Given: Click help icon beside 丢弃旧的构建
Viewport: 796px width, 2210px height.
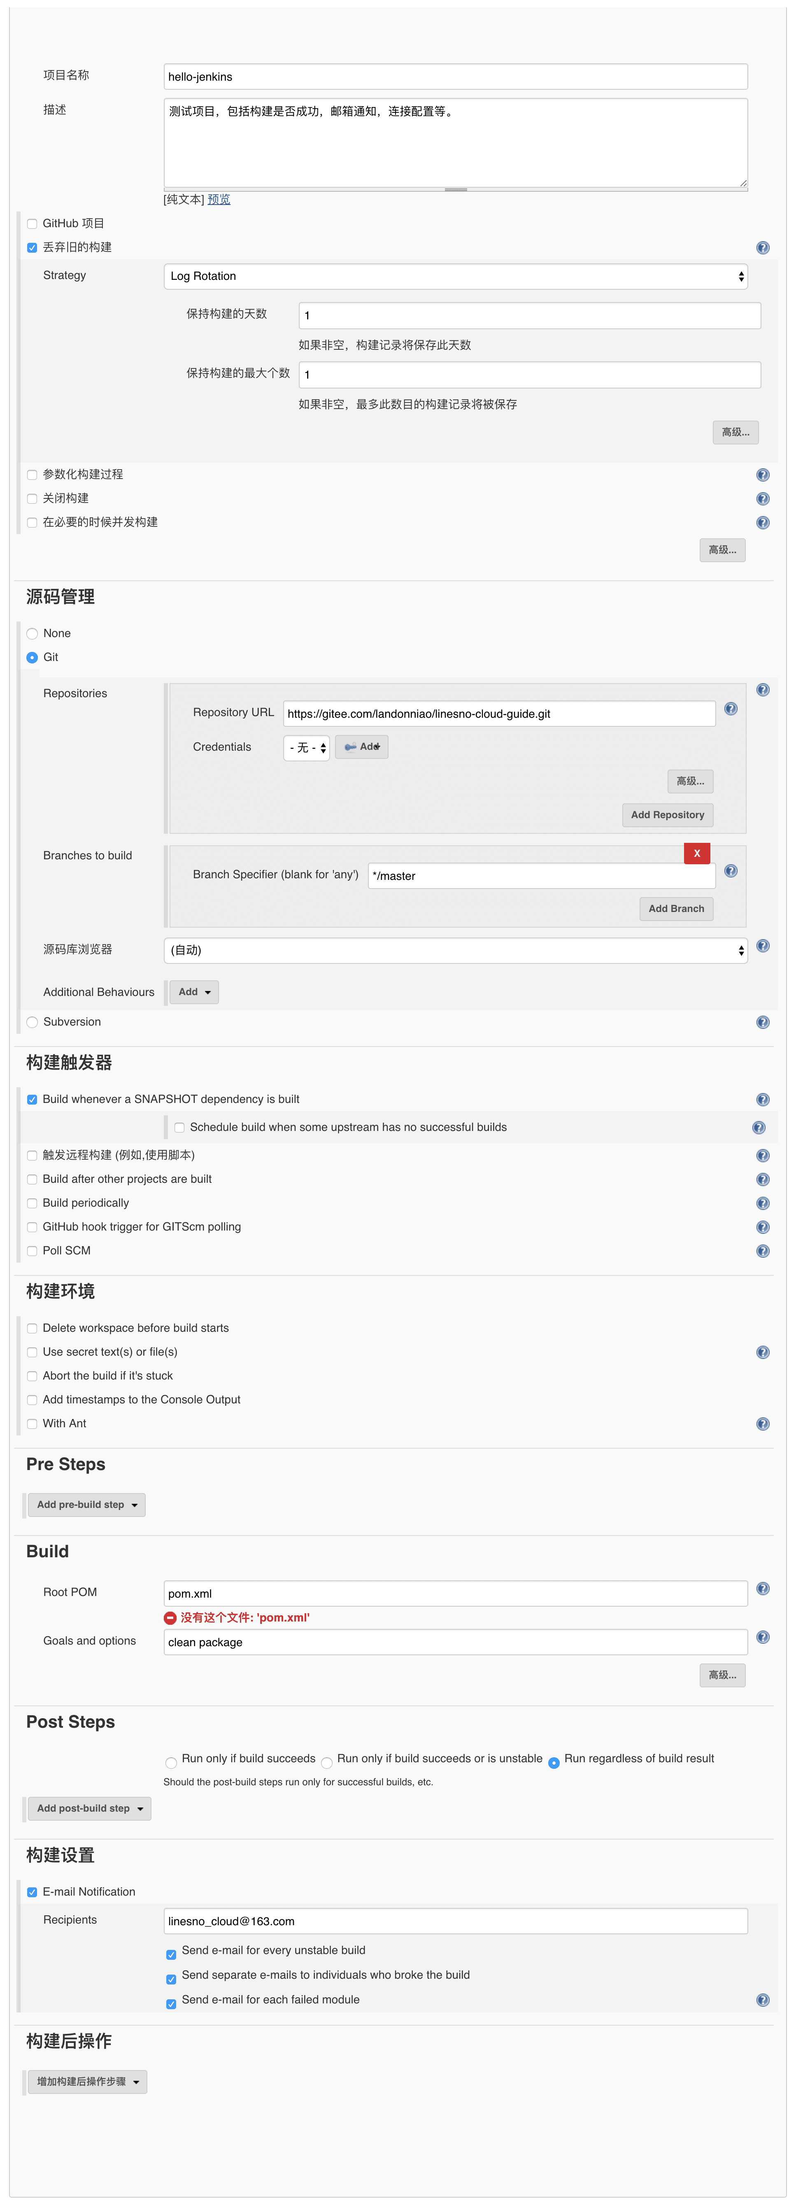Looking at the screenshot, I should (762, 248).
